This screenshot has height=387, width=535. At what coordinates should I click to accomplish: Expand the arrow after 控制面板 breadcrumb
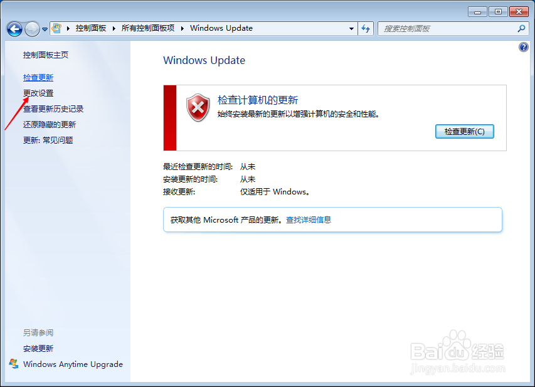(114, 28)
